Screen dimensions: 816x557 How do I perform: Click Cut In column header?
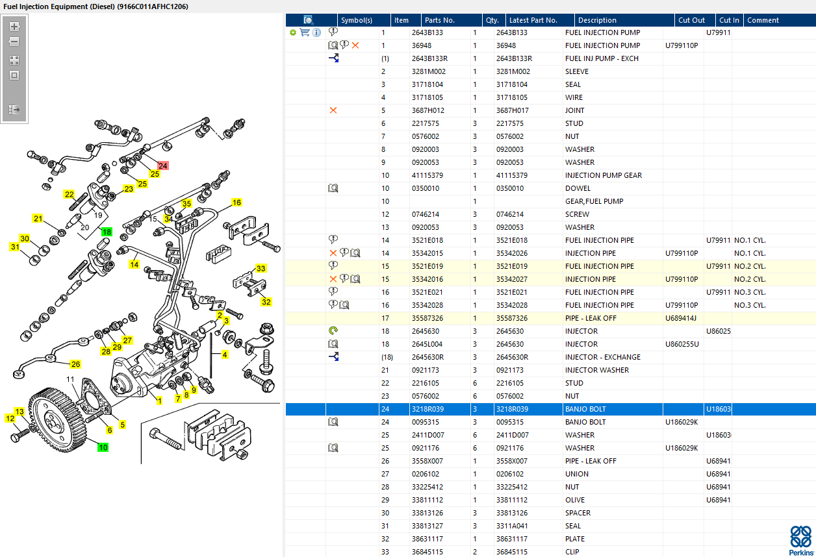pos(729,20)
